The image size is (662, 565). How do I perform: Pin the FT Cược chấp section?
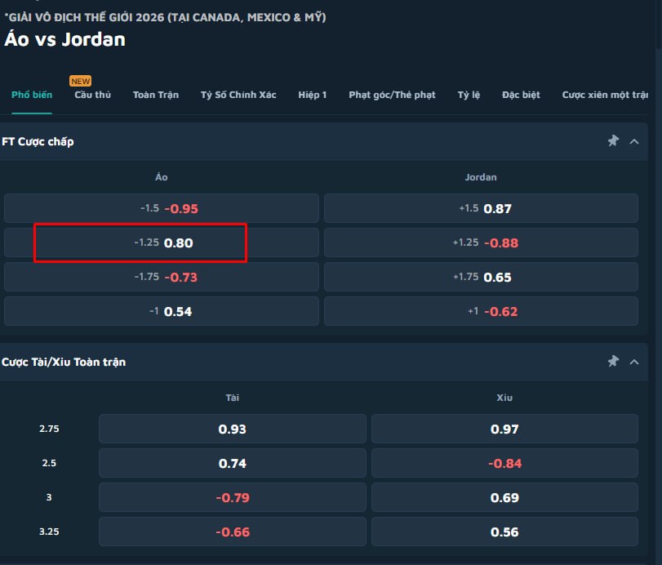pyautogui.click(x=613, y=141)
